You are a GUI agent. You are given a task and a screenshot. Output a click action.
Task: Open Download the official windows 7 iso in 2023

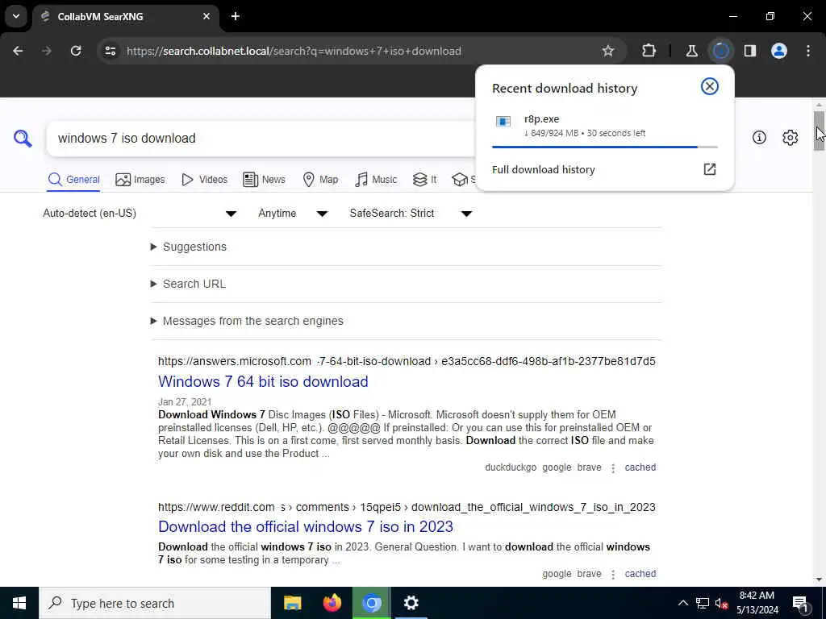[x=306, y=526]
